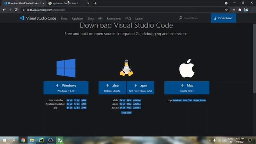Click the microphone tray icon
This screenshot has height=144, width=256.
click(214, 140)
